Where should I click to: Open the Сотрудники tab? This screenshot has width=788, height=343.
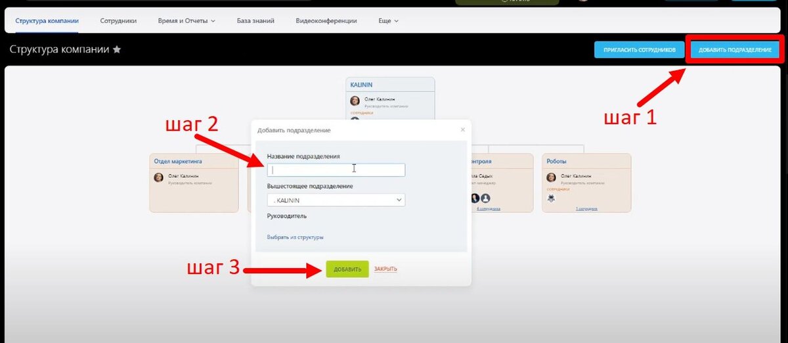[x=118, y=21]
